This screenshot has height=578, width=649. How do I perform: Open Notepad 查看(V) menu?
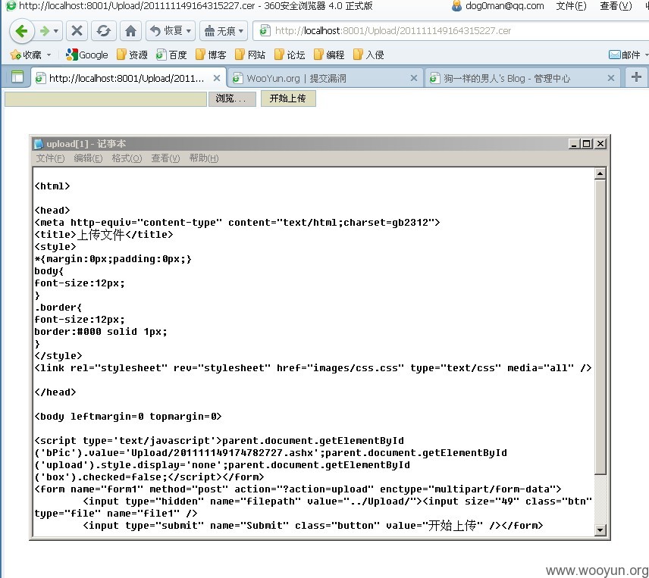165,158
